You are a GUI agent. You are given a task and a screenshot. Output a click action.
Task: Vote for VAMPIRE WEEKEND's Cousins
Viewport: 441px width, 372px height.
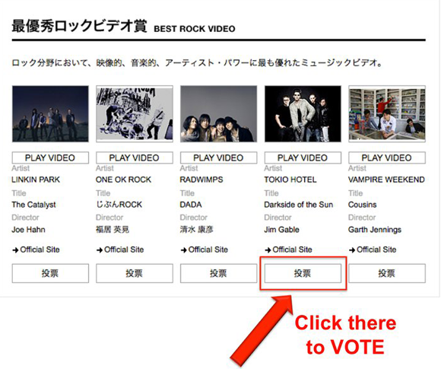pos(387,273)
